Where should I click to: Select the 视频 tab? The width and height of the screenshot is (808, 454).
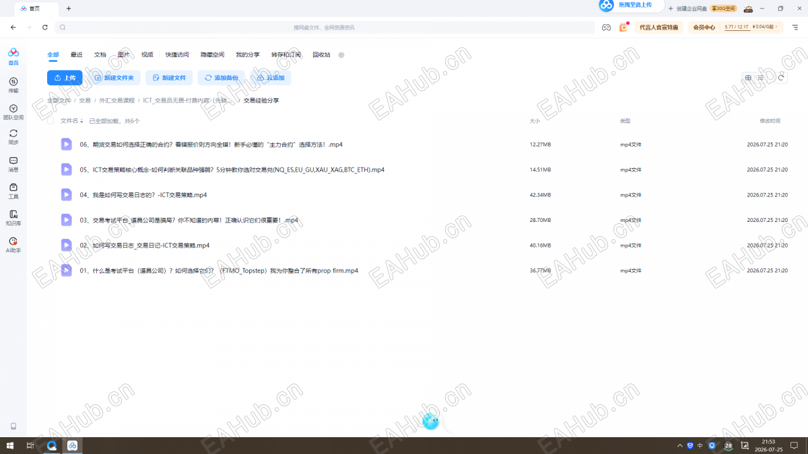point(147,54)
